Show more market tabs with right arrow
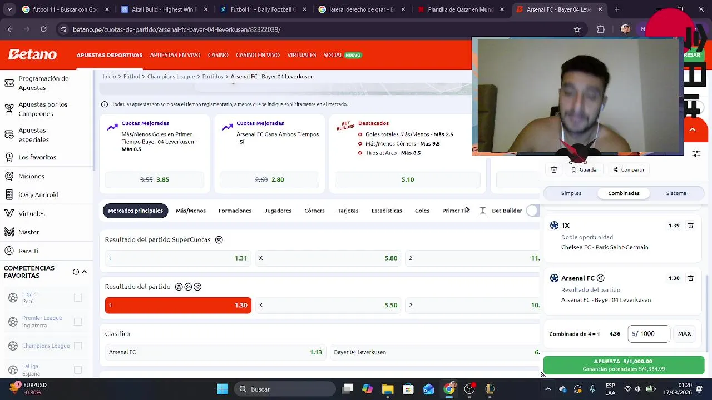 coord(468,210)
